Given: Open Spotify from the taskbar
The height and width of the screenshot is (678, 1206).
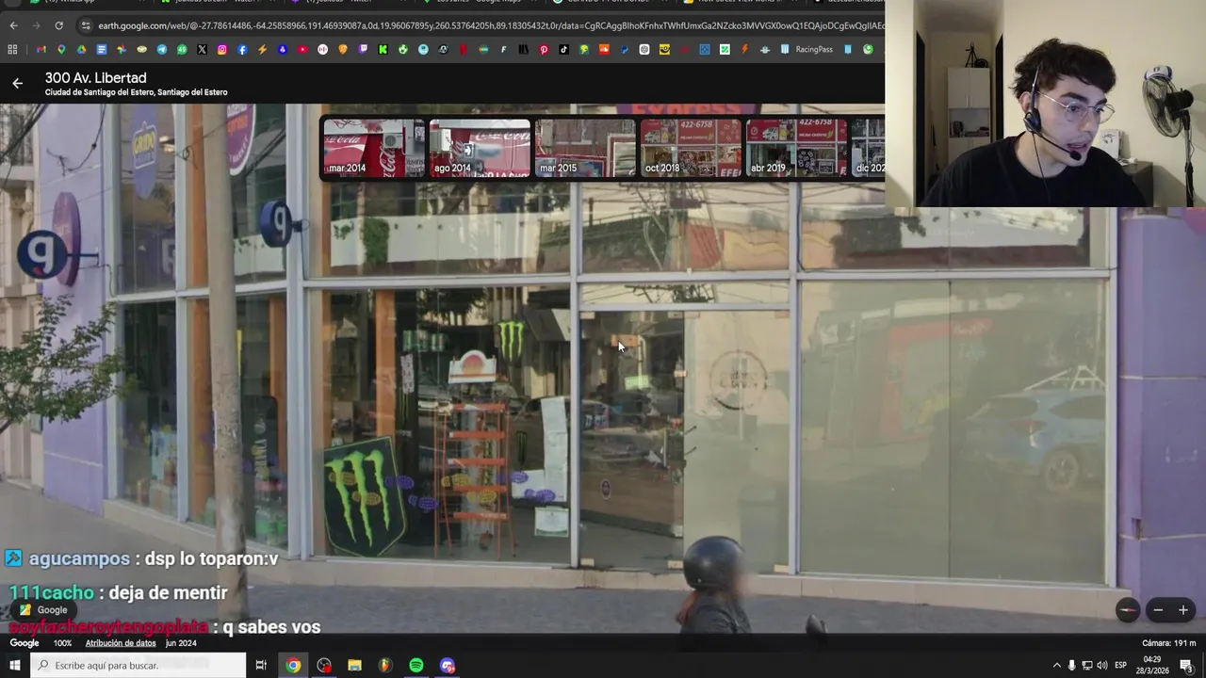Looking at the screenshot, I should click(416, 665).
